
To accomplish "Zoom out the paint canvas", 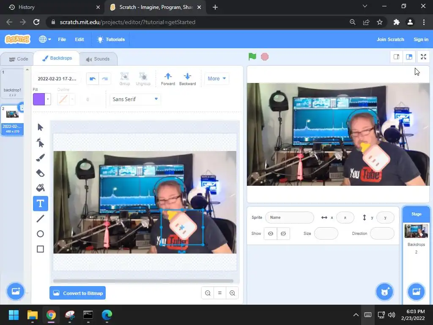I will pos(208,293).
